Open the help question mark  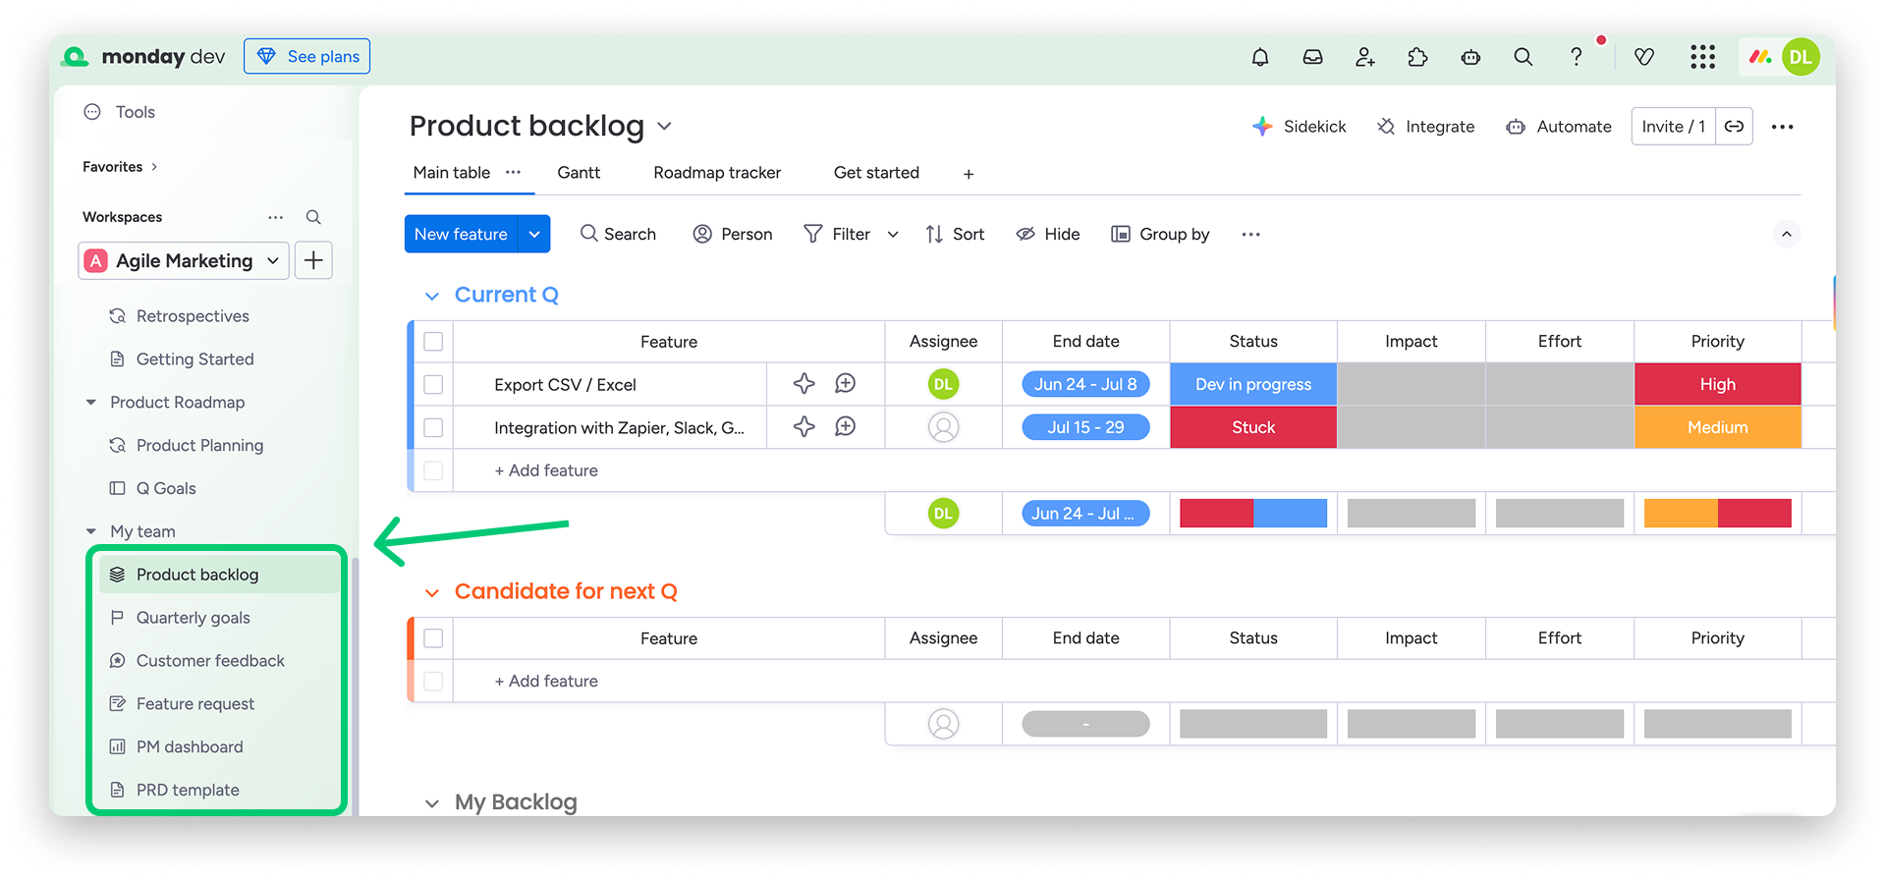[1577, 57]
